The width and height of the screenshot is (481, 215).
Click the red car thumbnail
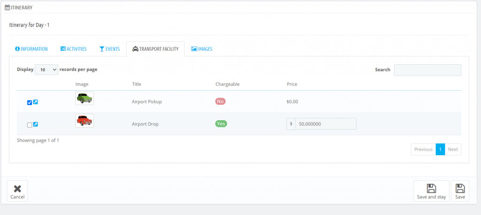[x=85, y=121]
